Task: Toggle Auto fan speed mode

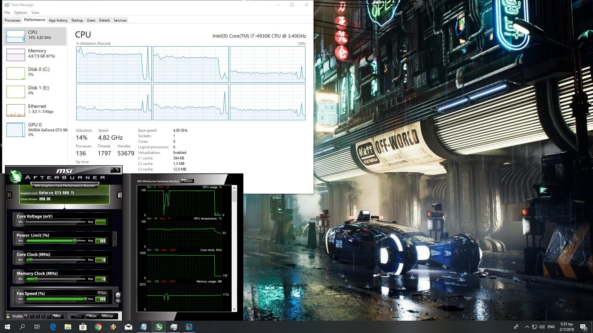Action: click(103, 293)
